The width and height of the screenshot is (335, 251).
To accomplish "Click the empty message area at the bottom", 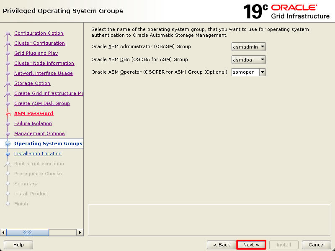I will [x=209, y=220].
